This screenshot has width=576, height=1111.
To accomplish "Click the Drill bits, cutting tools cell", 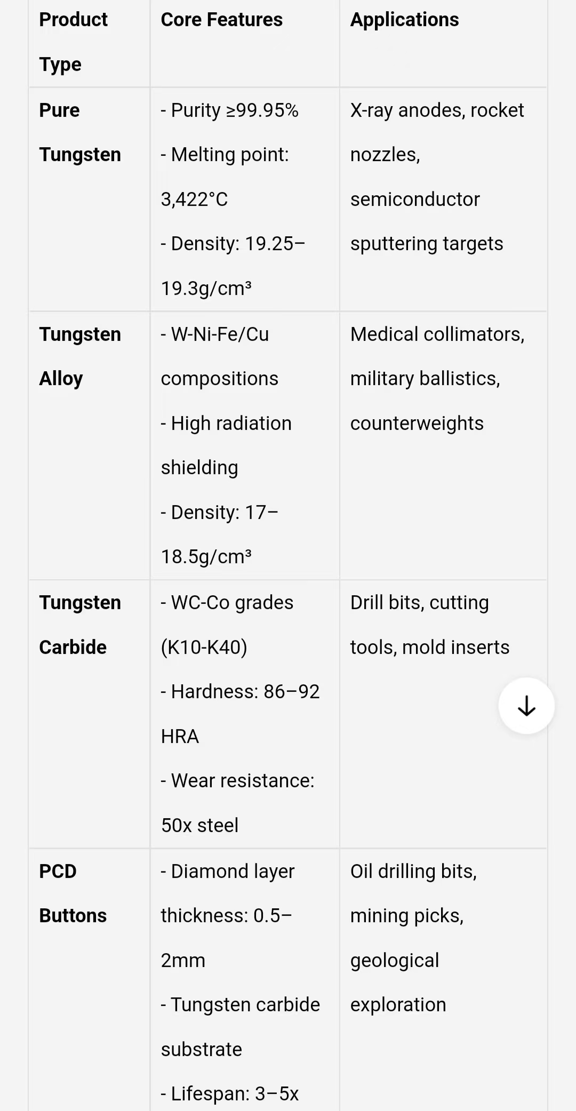I will (429, 625).
